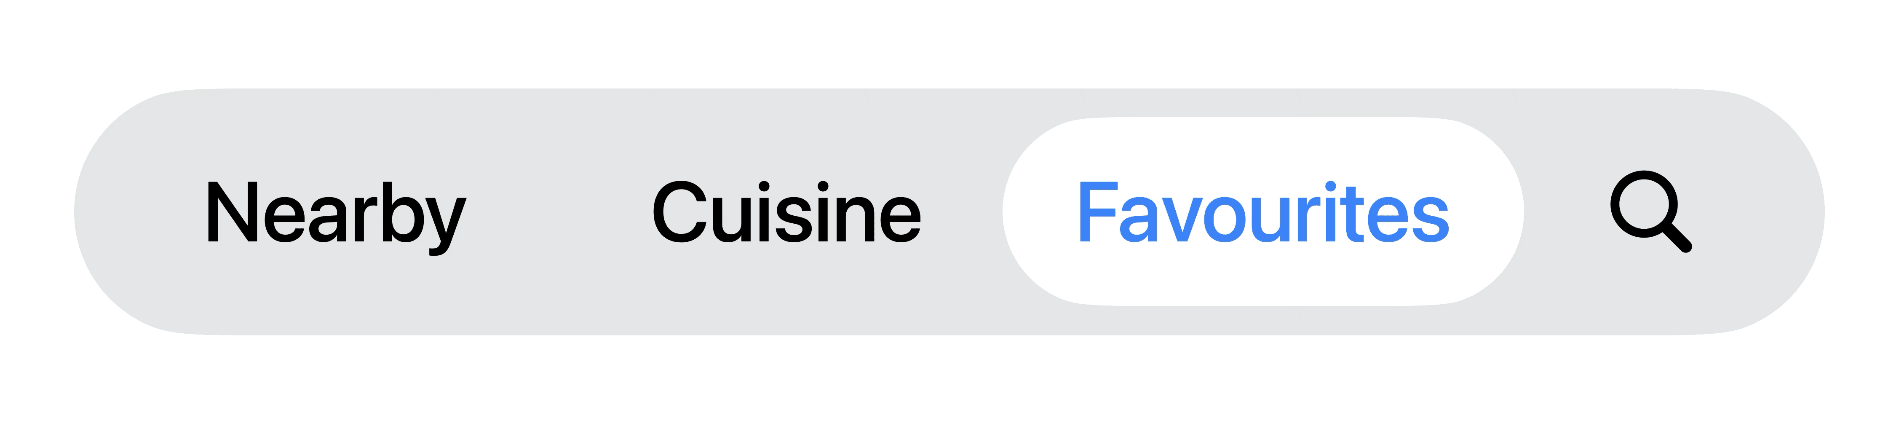This screenshot has width=1899, height=423.
Task: Open the Favourites tab
Action: [x=1263, y=211]
